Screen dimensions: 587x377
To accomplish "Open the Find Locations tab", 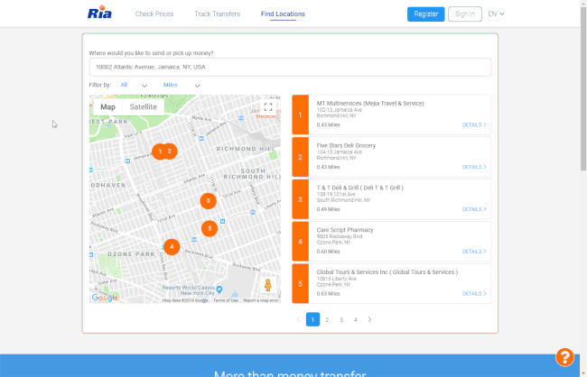I will (283, 14).
